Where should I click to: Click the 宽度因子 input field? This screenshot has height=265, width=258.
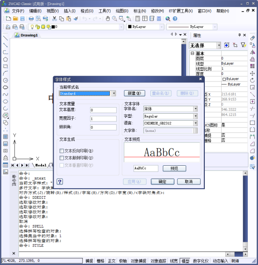click(103, 119)
